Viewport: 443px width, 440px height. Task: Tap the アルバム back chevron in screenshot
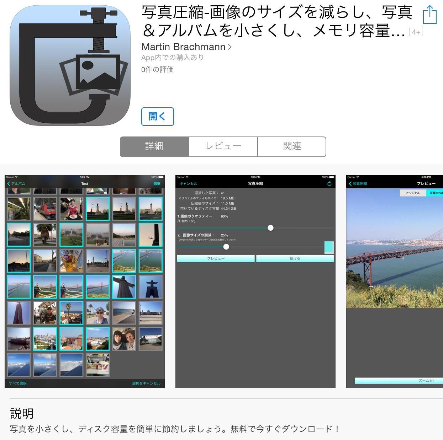16,184
